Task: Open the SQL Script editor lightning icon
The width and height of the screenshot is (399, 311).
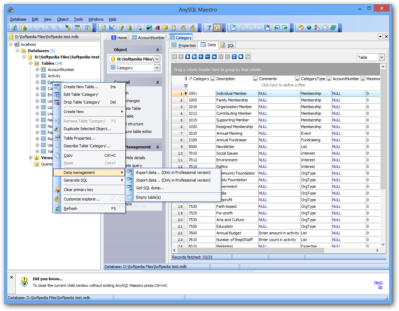Action: pos(121,28)
